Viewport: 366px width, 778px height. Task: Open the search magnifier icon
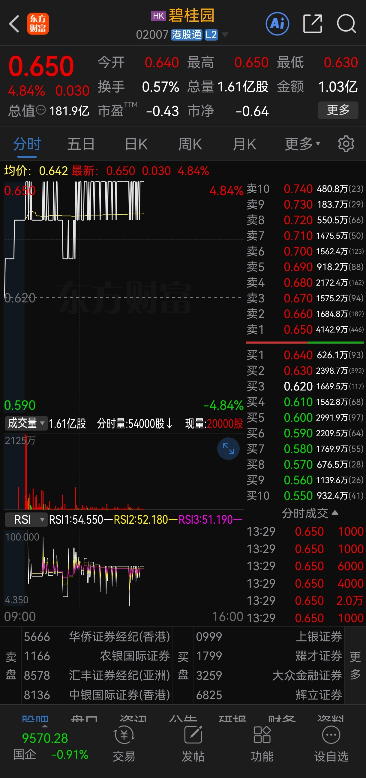coord(347,23)
